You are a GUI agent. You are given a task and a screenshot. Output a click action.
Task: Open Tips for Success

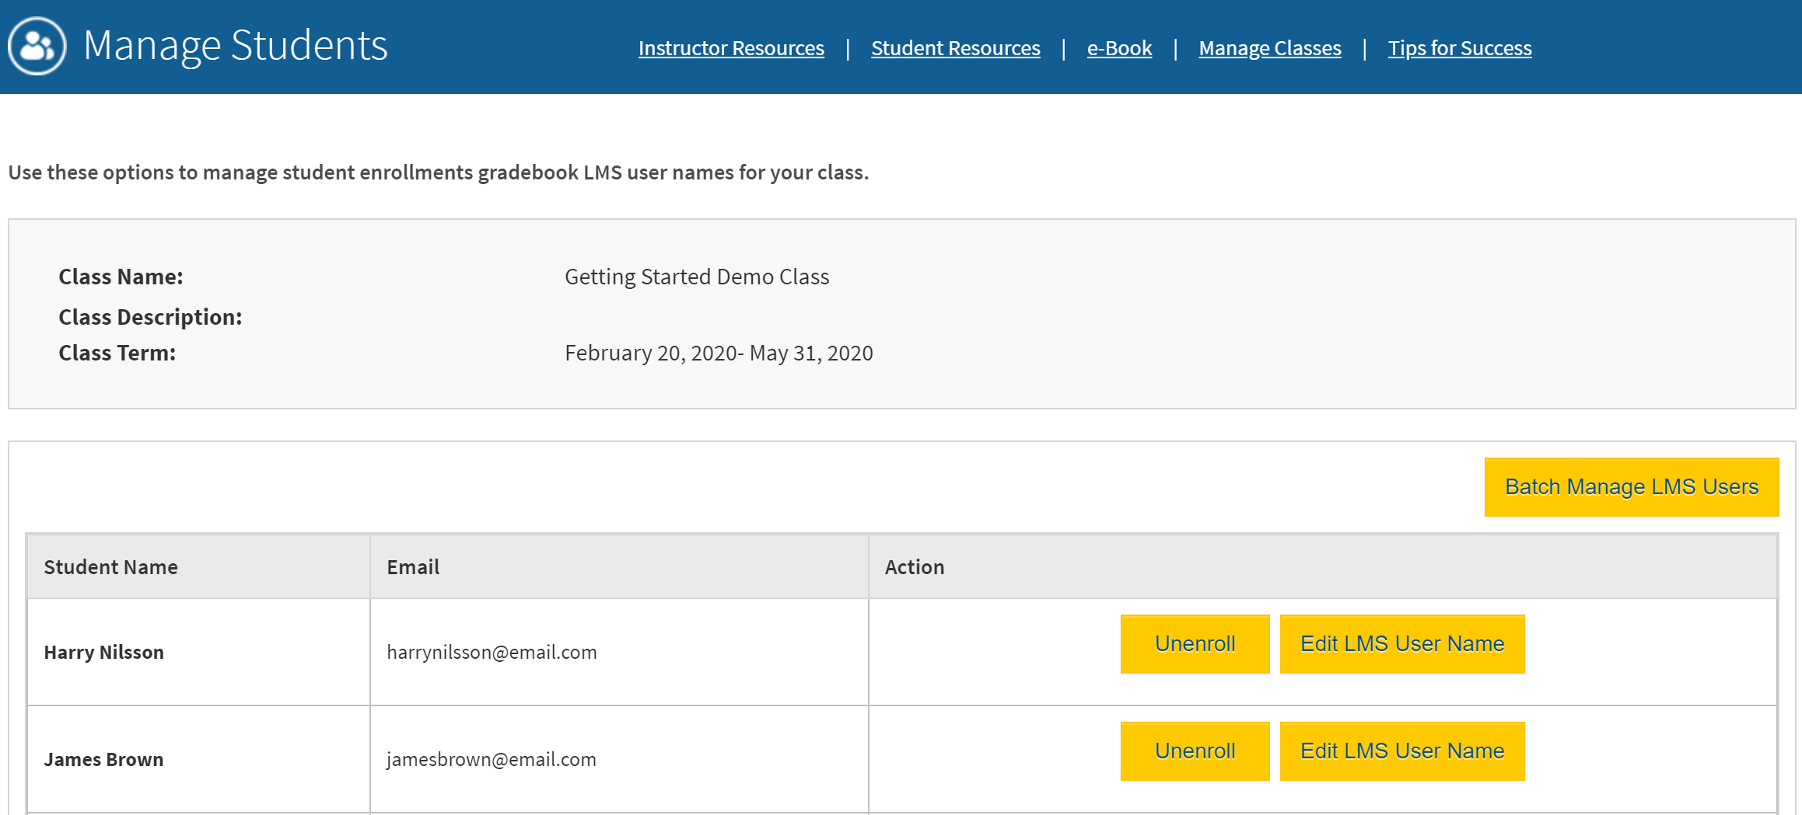(1460, 48)
